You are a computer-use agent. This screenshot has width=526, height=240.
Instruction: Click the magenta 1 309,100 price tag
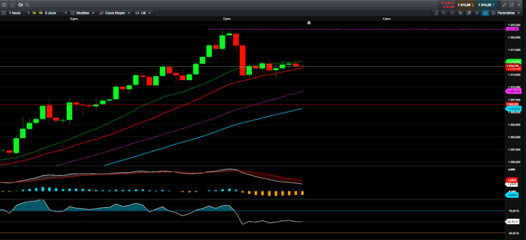click(514, 91)
